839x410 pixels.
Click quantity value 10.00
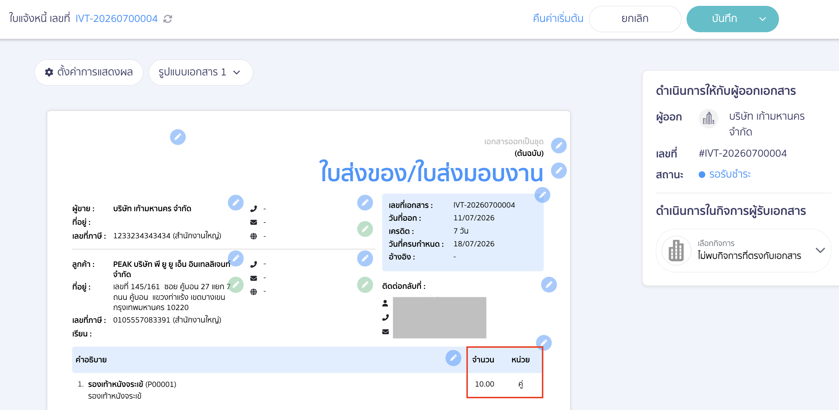point(484,384)
